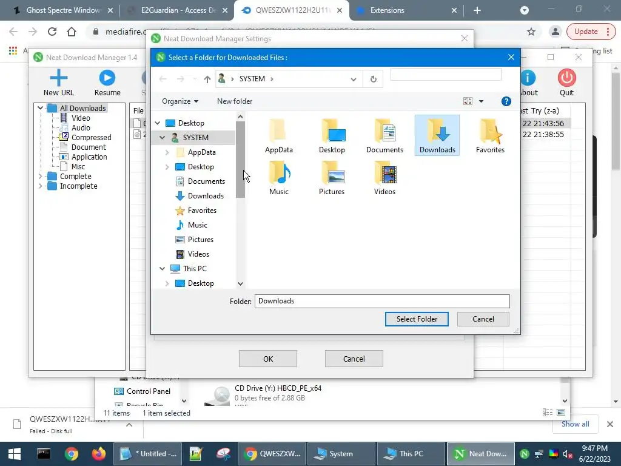Viewport: 621px width, 466px height.
Task: Switch to the System taskbar window
Action: (x=341, y=454)
